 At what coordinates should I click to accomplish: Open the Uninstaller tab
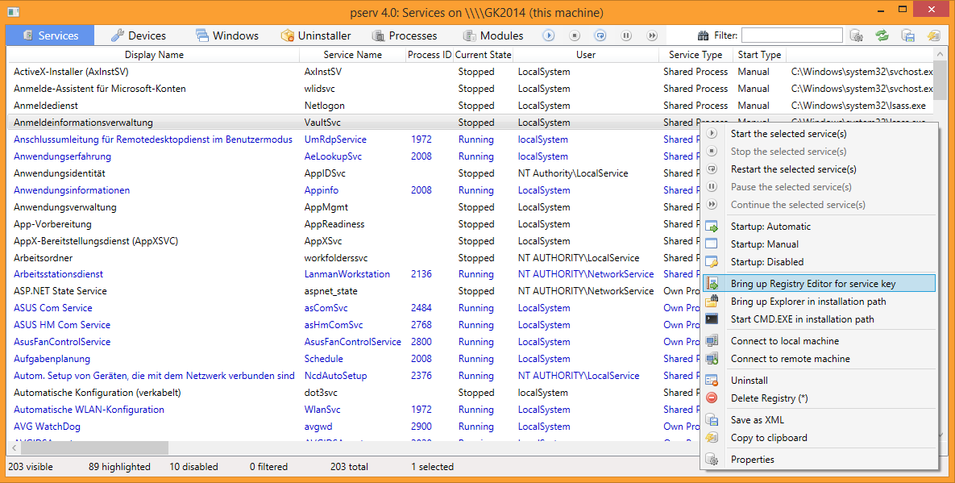point(315,35)
